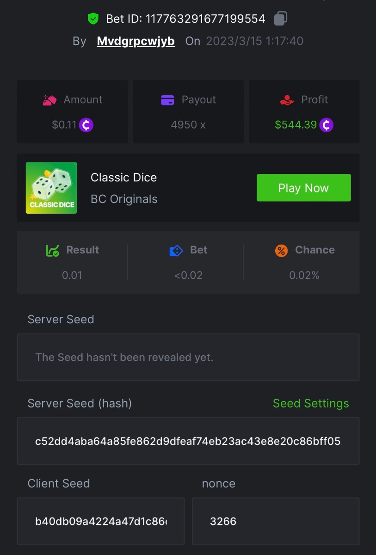This screenshot has width=376, height=555.
Task: Click the pink Amount icon
Action: [x=49, y=99]
